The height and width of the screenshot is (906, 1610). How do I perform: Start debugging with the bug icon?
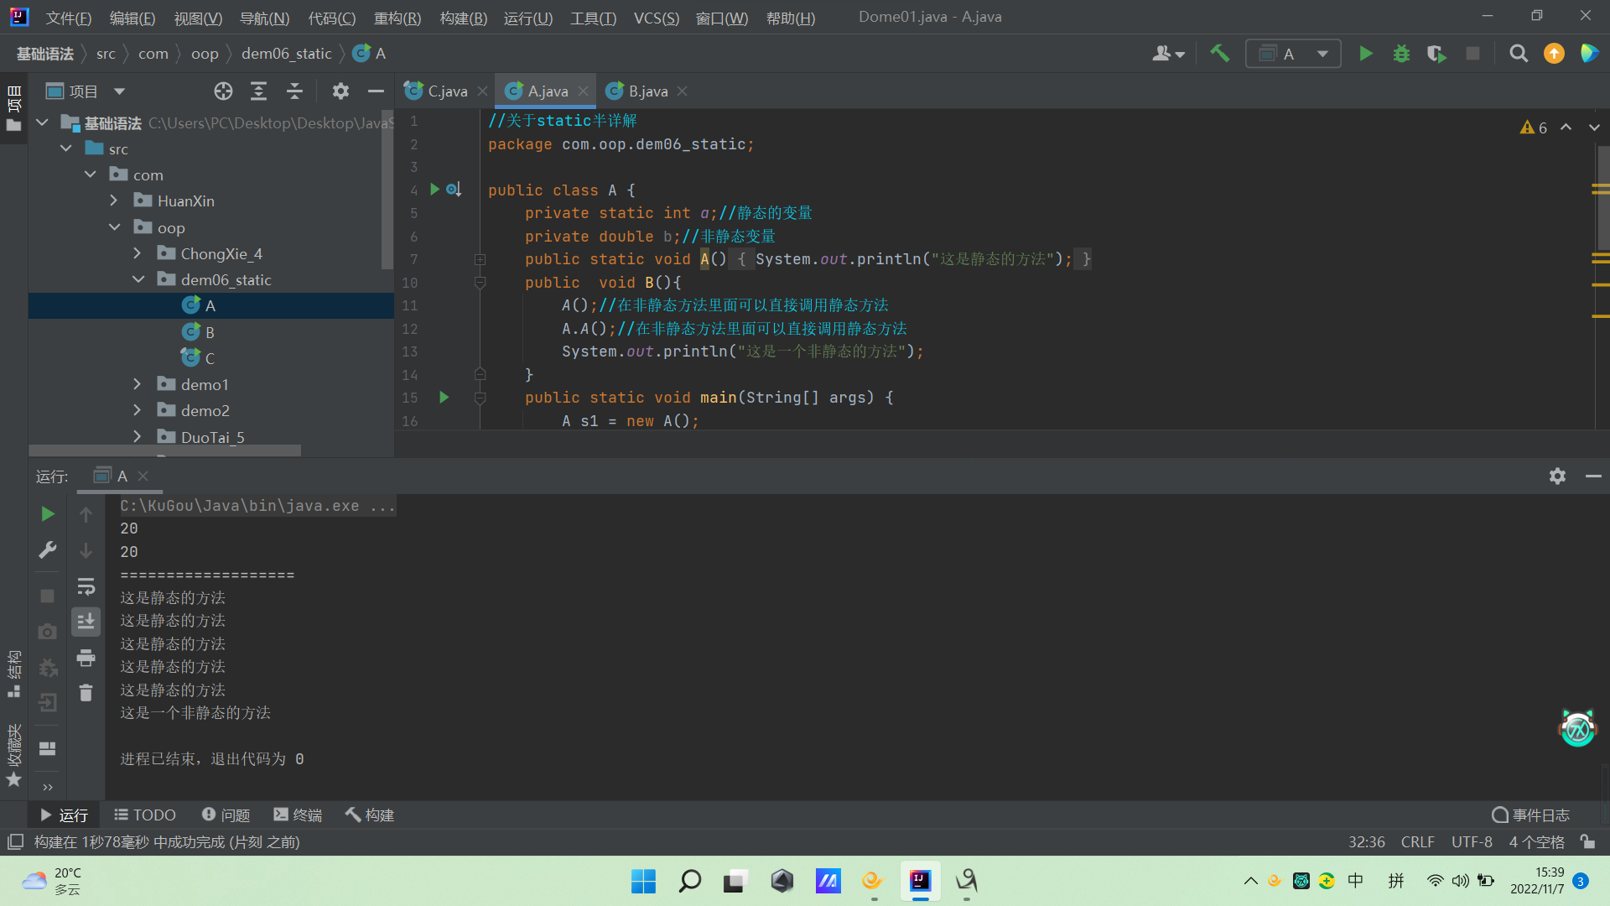tap(1401, 54)
